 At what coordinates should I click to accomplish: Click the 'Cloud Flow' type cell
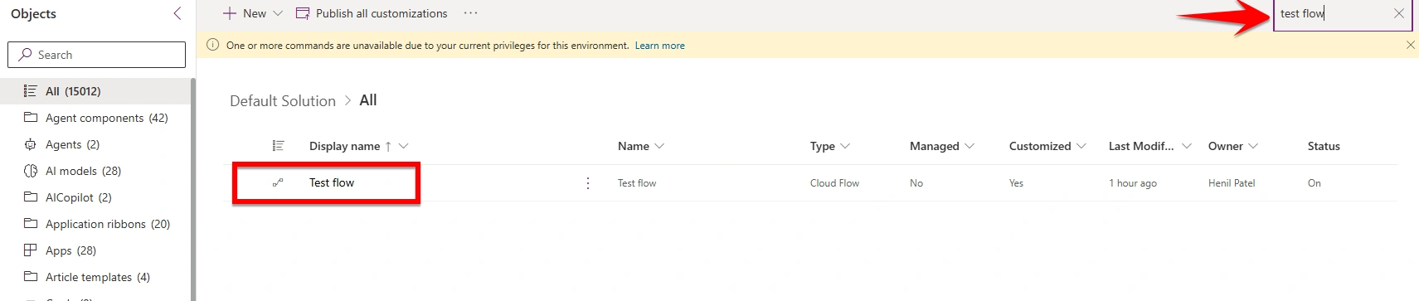click(x=834, y=183)
